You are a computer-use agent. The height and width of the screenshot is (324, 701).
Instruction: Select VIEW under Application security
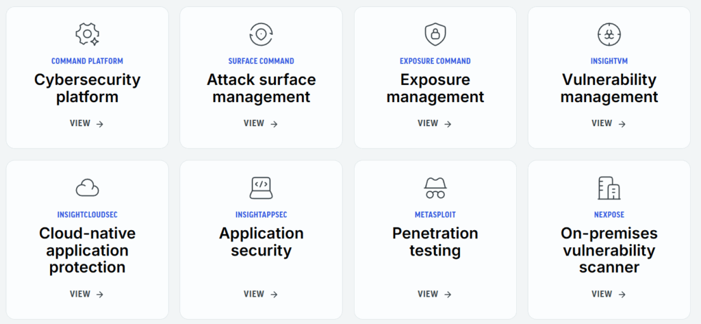point(261,294)
